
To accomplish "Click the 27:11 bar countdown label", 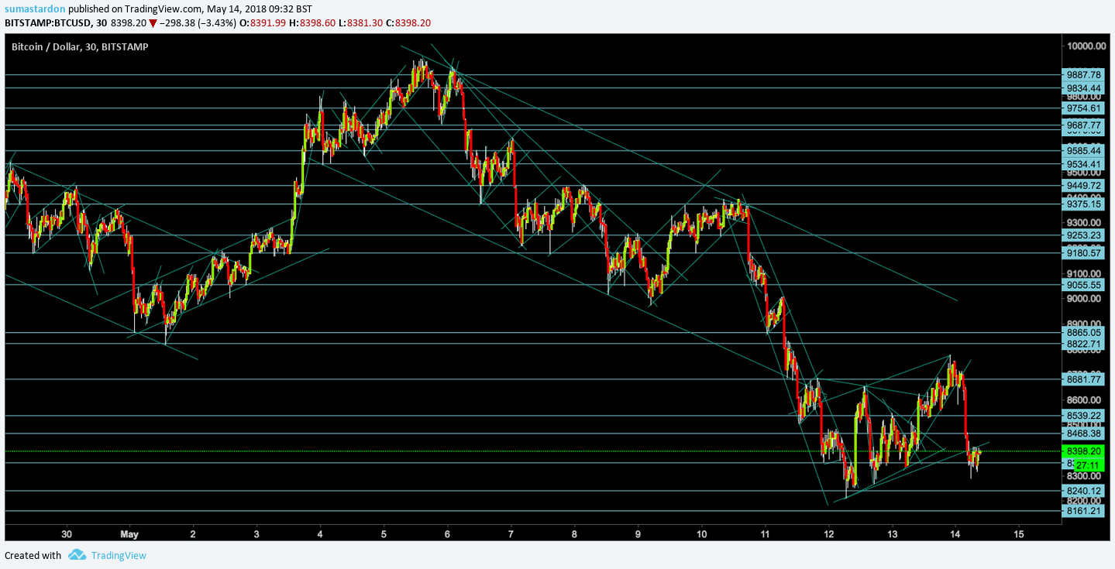I will tap(1087, 465).
